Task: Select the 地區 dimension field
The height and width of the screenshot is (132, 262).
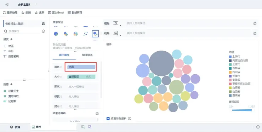Action: [11, 46]
